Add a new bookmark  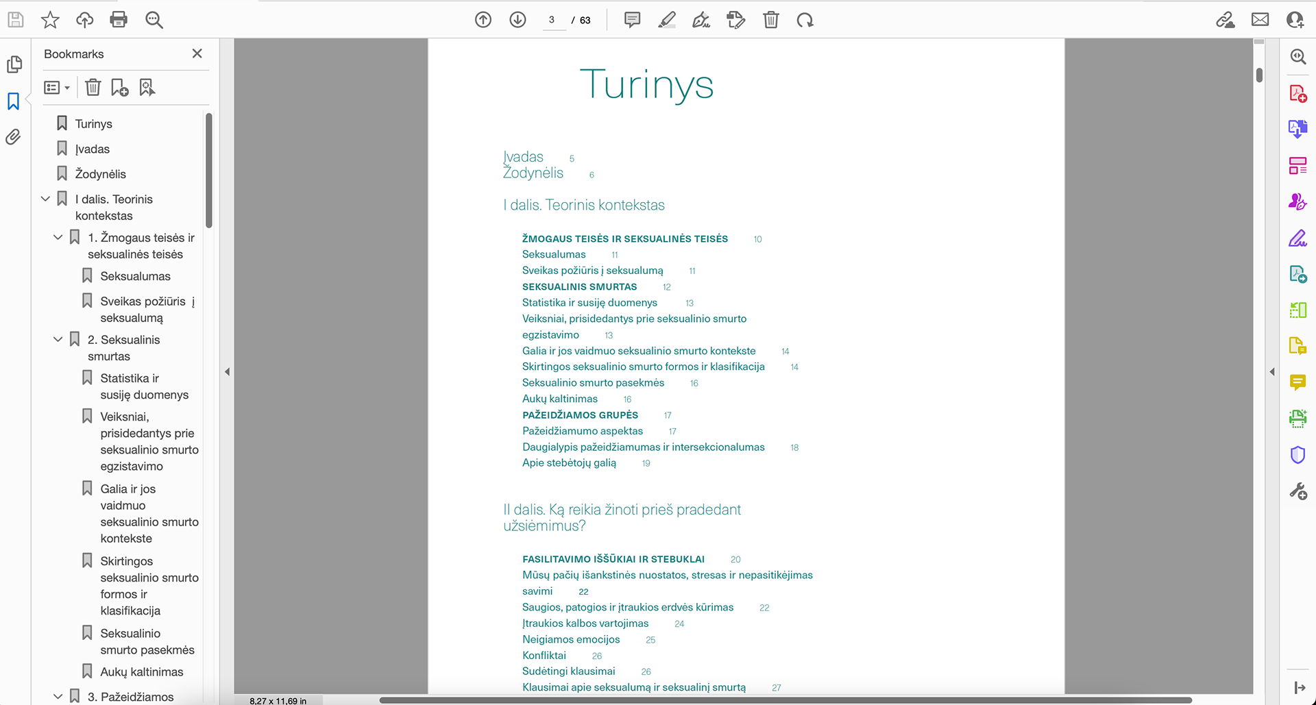[120, 88]
